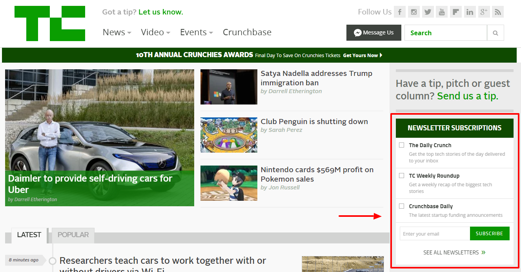Switch to the Popular tab
Screen dimensions: 521x272
pyautogui.click(x=73, y=235)
